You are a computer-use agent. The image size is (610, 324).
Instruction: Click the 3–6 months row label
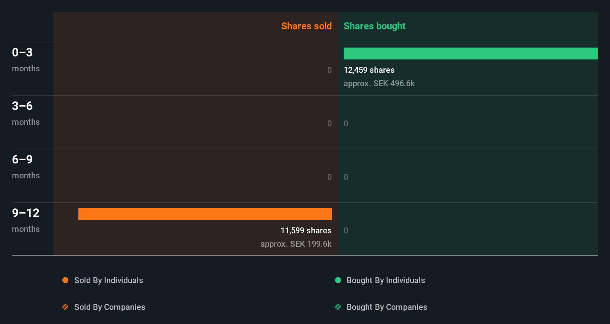click(x=26, y=113)
